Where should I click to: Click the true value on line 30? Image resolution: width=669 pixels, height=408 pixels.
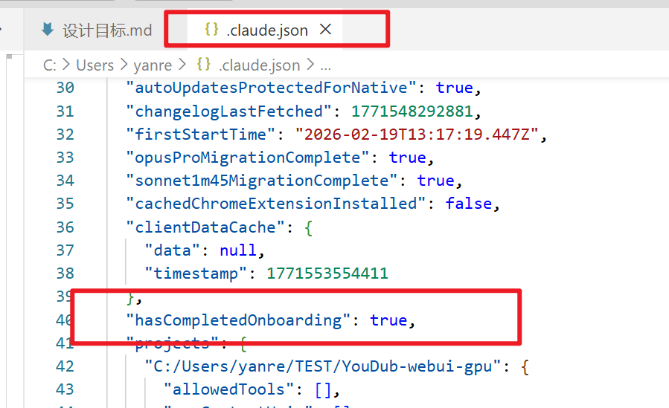pyautogui.click(x=455, y=88)
